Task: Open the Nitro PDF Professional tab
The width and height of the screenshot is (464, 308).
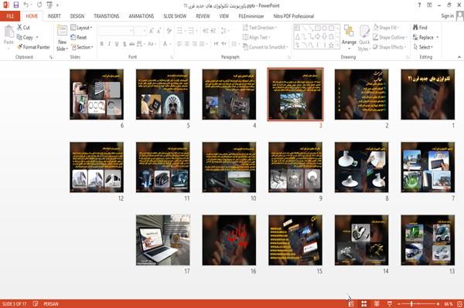Action: click(x=294, y=16)
